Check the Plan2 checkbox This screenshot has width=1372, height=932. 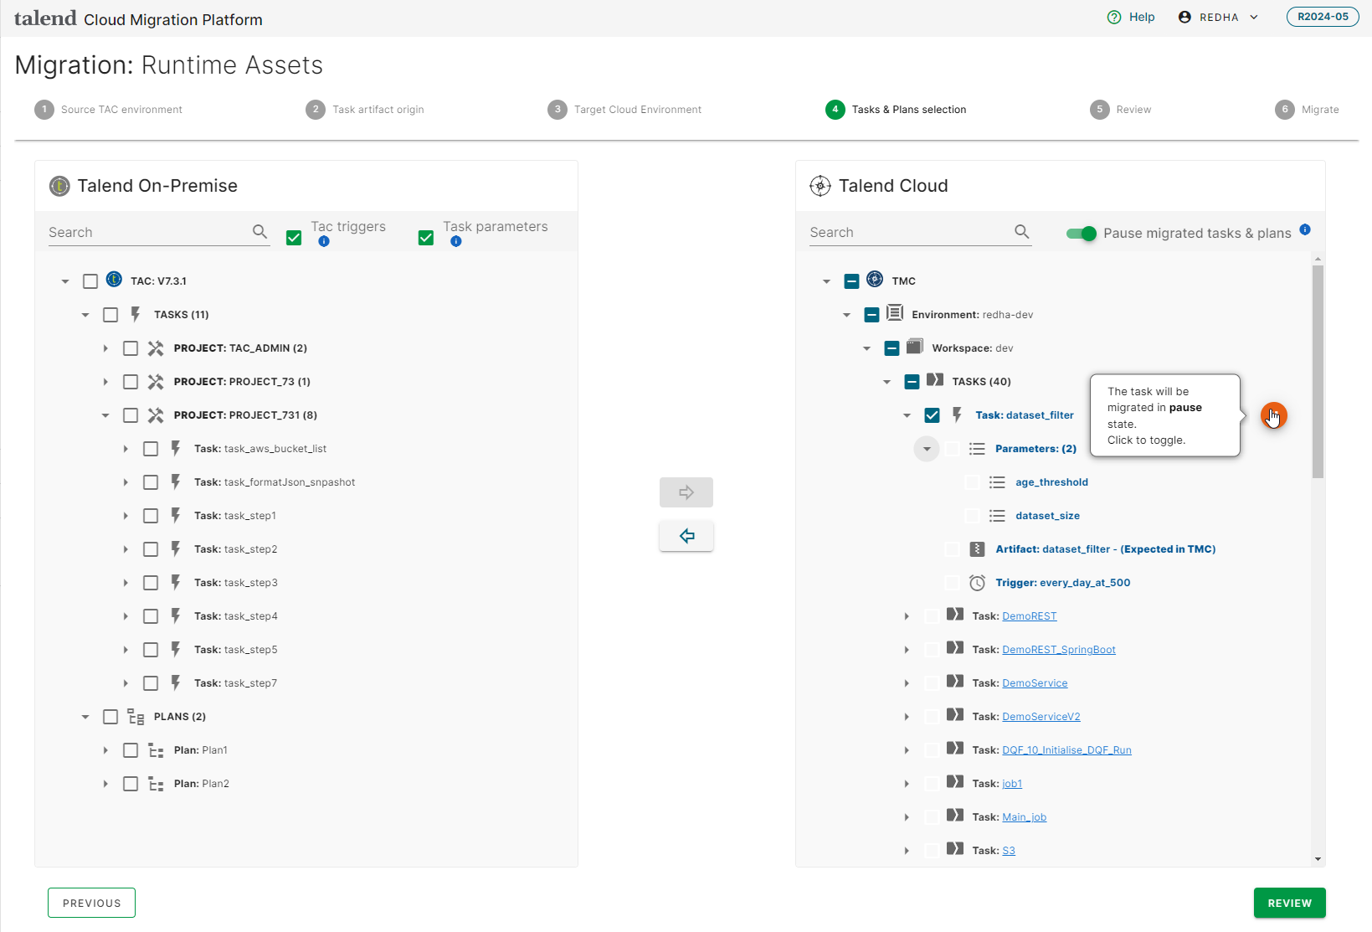click(131, 784)
